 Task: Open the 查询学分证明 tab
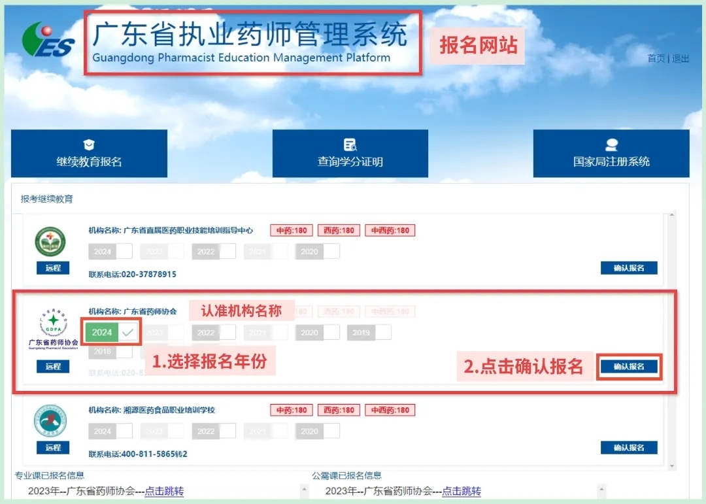click(x=350, y=154)
